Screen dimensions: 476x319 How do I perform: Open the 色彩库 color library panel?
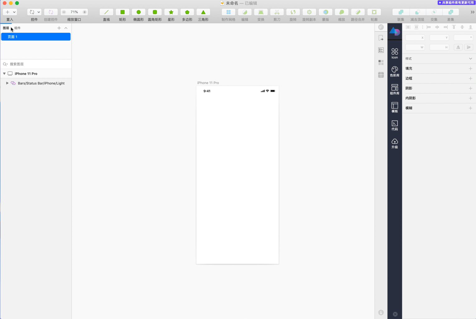(x=395, y=71)
